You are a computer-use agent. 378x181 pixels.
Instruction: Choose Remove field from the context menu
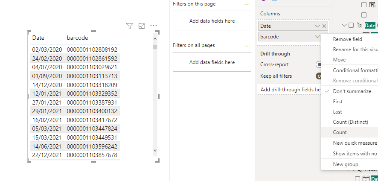349,39
